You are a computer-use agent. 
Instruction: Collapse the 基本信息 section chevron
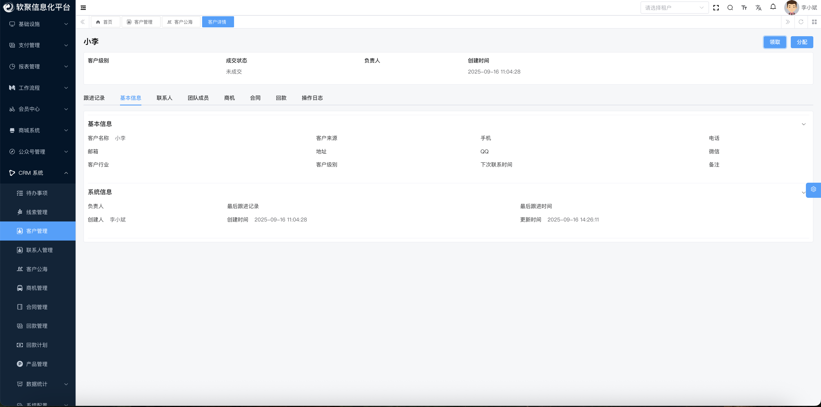click(804, 124)
